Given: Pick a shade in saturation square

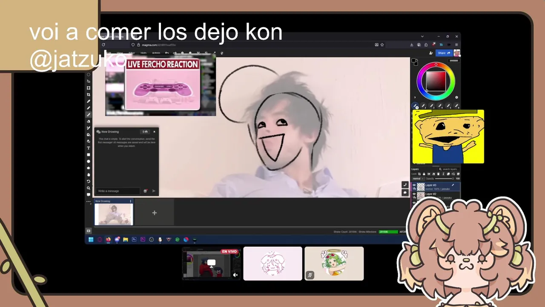Looking at the screenshot, I should pos(436,81).
